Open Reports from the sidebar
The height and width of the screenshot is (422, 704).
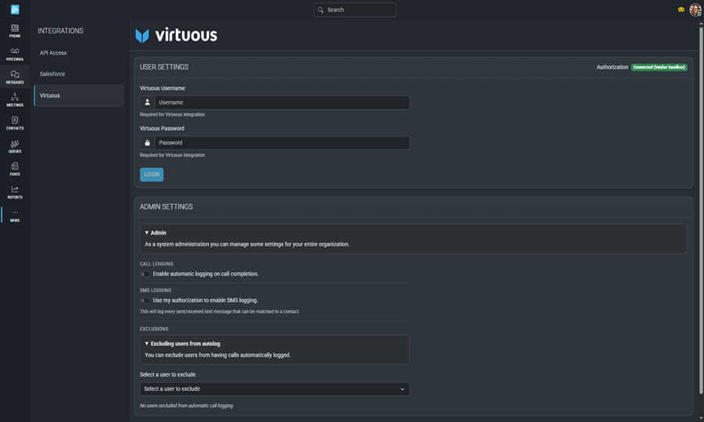point(15,191)
